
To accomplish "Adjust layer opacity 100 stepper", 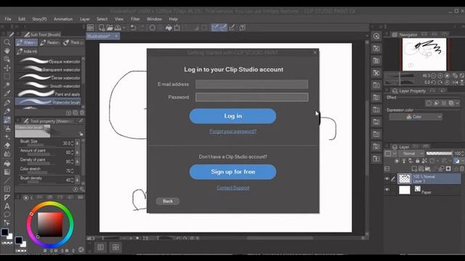I will 463,154.
